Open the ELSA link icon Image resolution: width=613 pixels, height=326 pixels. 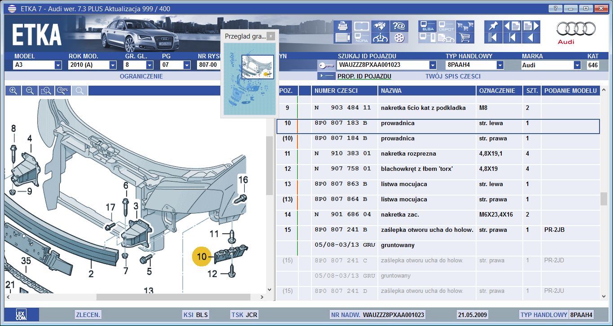click(x=427, y=26)
